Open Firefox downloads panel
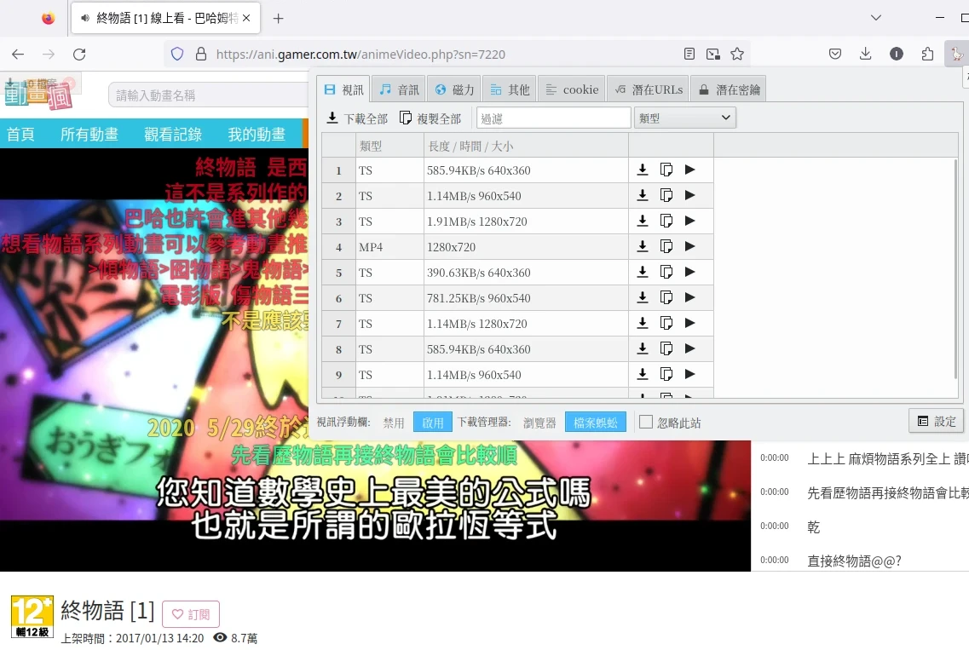969x650 pixels. point(865,54)
